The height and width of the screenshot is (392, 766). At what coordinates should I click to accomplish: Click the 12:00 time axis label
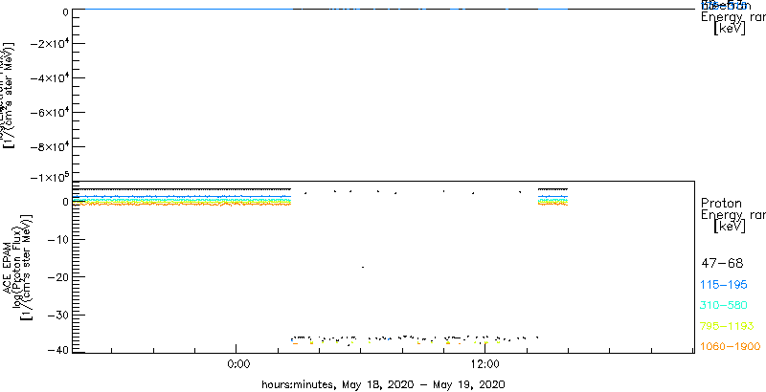(484, 365)
